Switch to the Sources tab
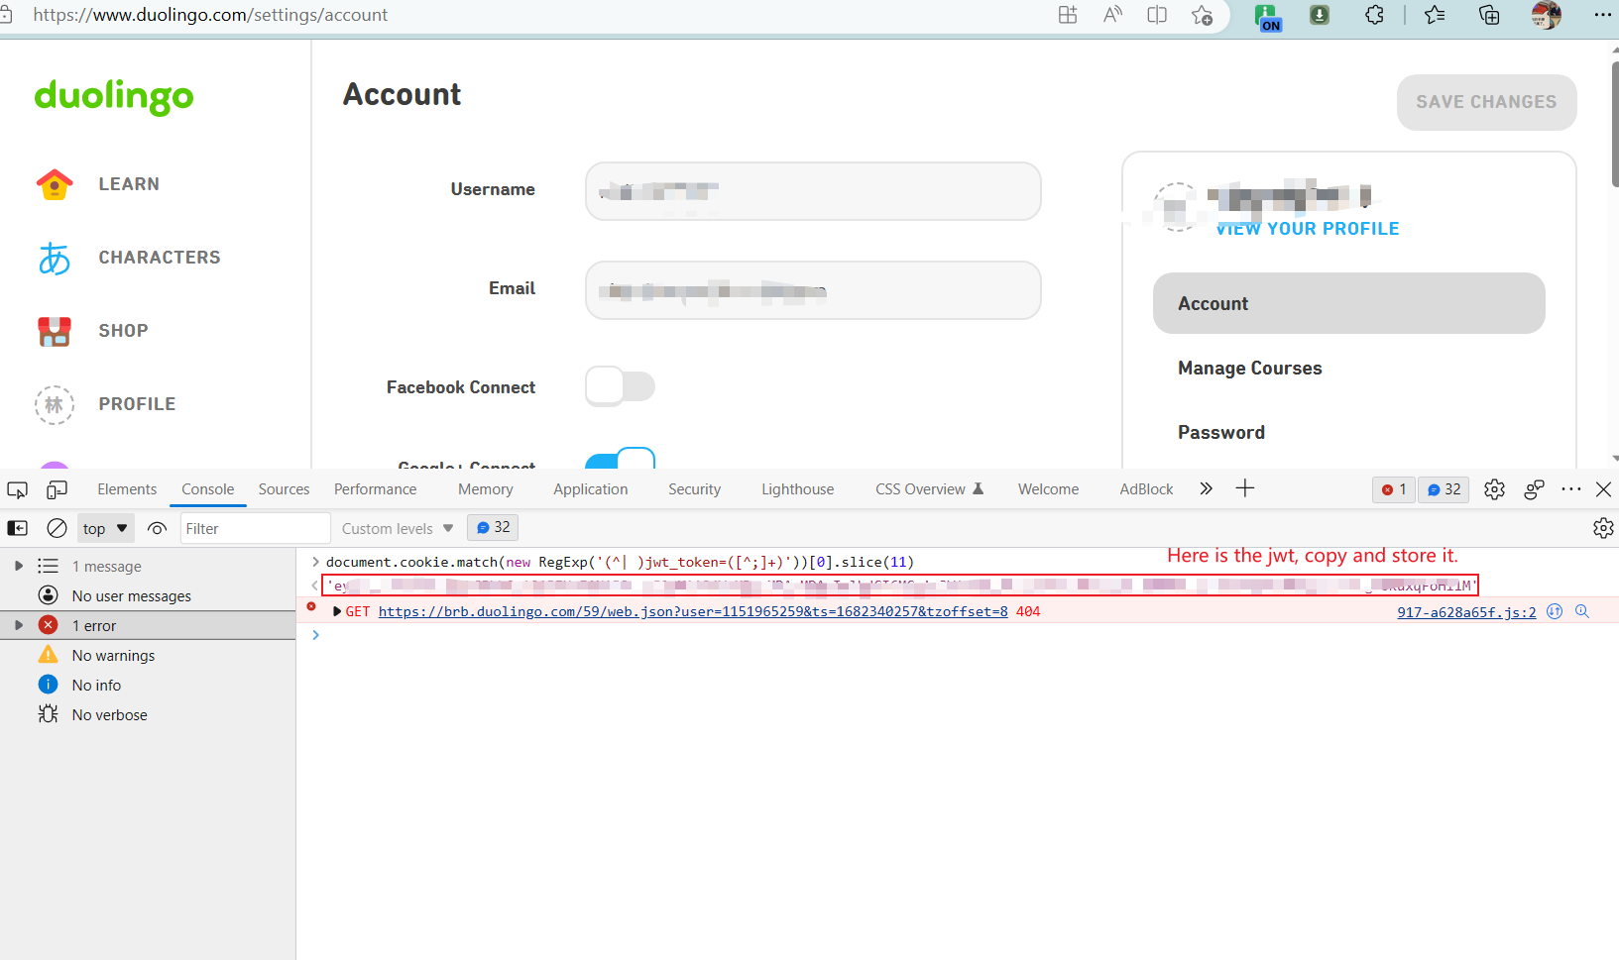Screen dimensions: 1619x960 pos(284,489)
